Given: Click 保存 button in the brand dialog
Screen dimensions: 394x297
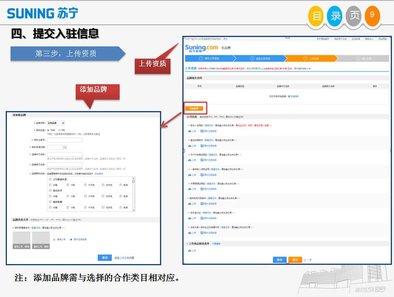Looking at the screenshot, I should tap(105, 258).
